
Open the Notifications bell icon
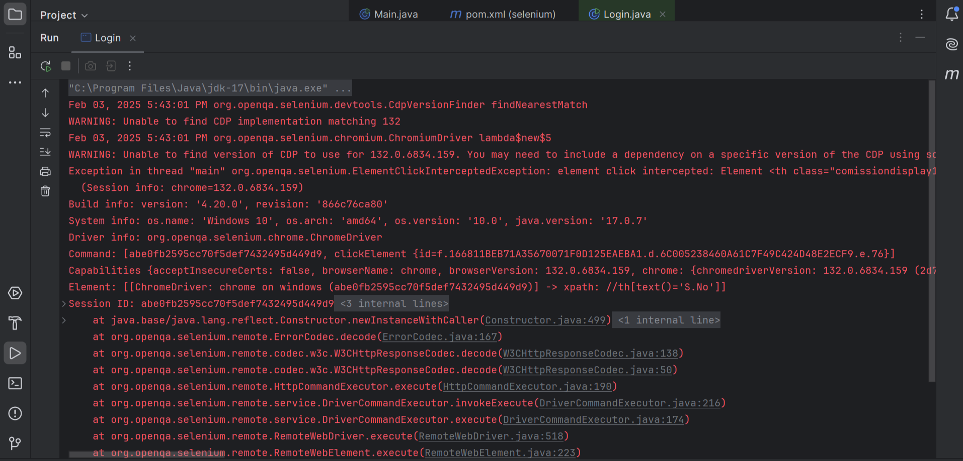952,14
